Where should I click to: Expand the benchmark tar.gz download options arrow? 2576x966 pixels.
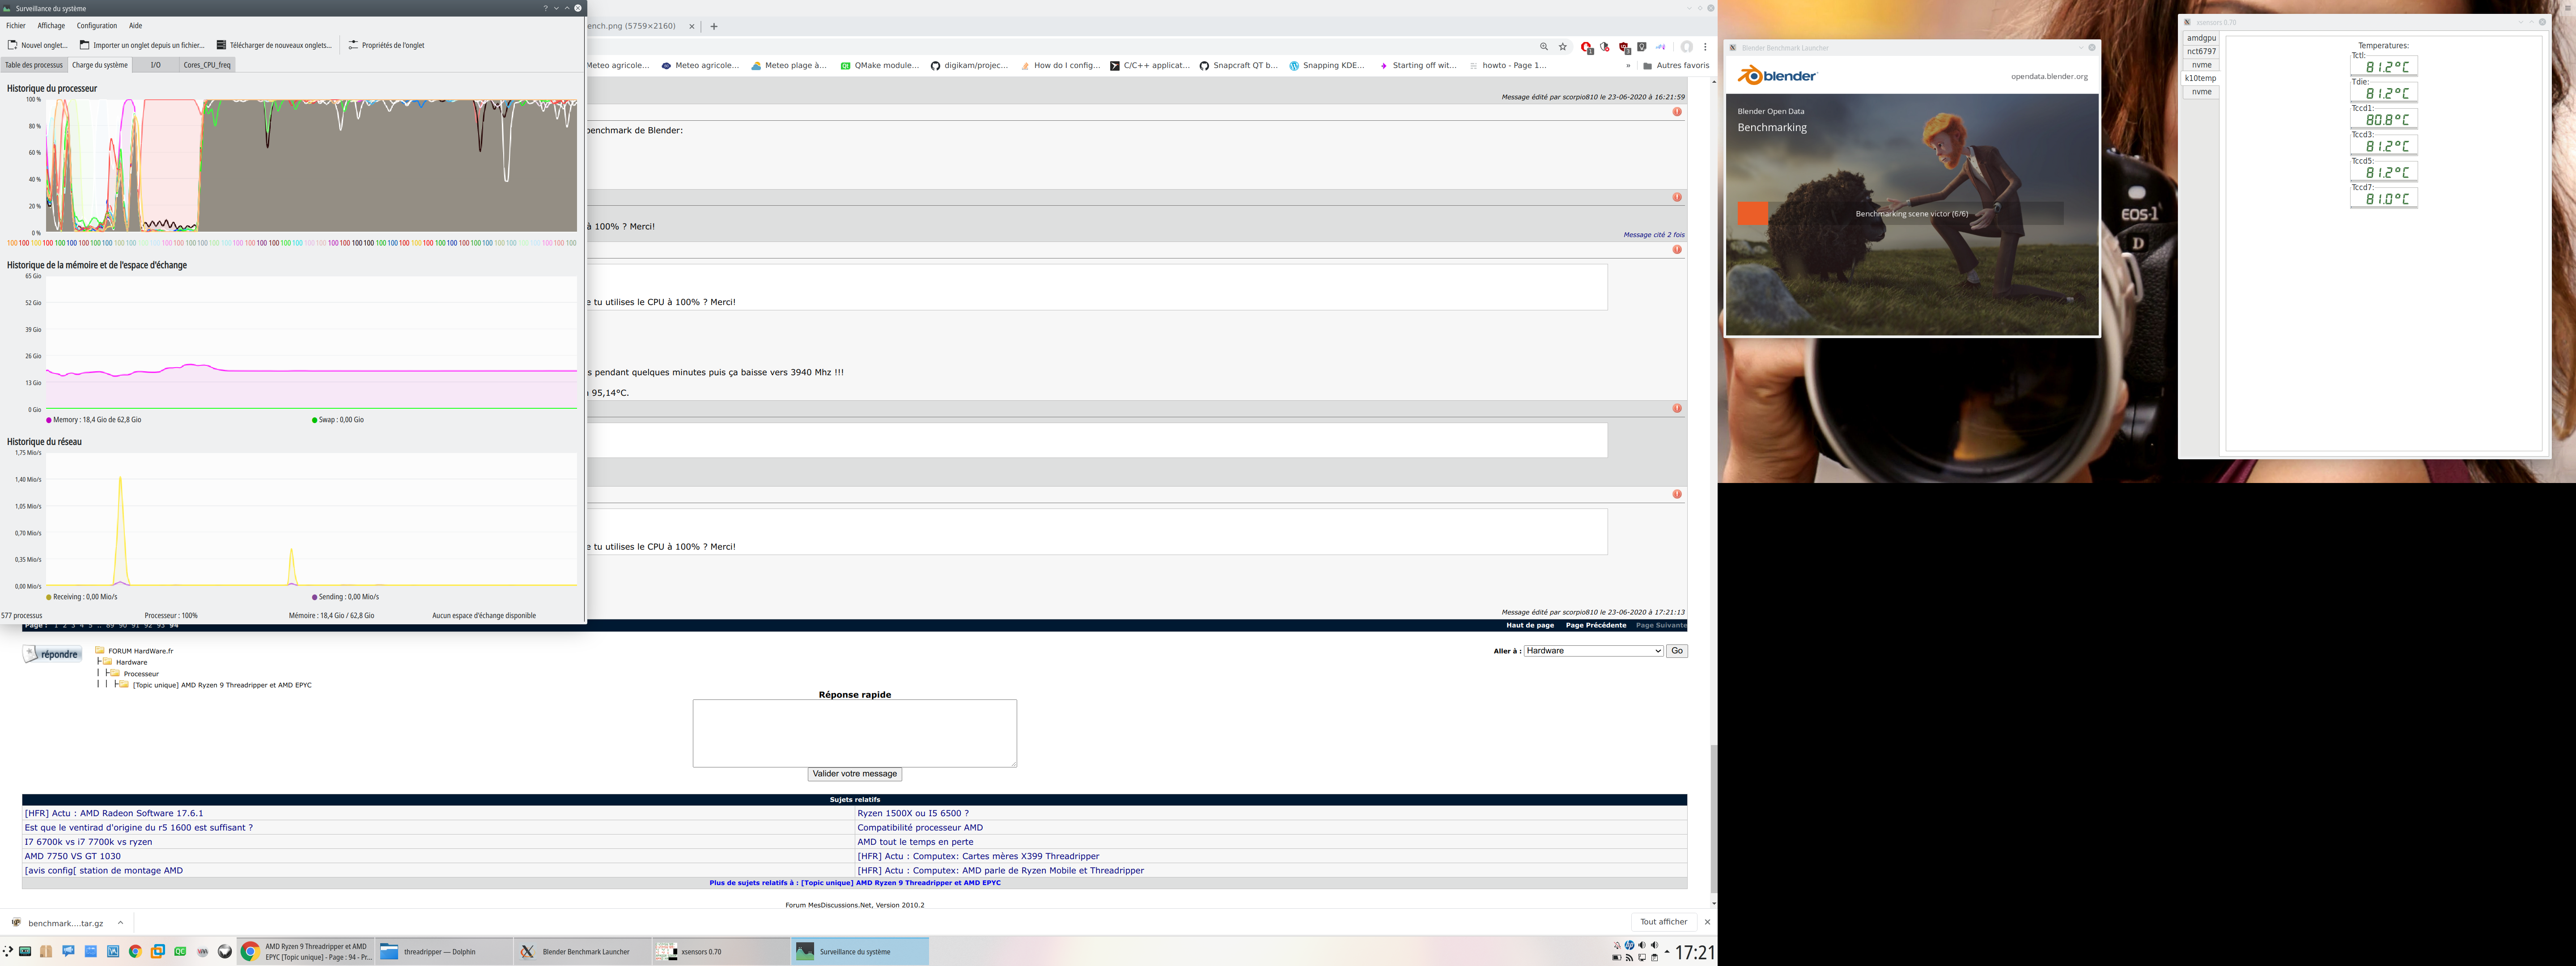[x=120, y=923]
